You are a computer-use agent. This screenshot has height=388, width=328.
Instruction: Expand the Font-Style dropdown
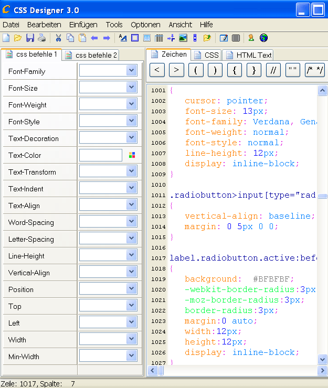click(x=132, y=121)
